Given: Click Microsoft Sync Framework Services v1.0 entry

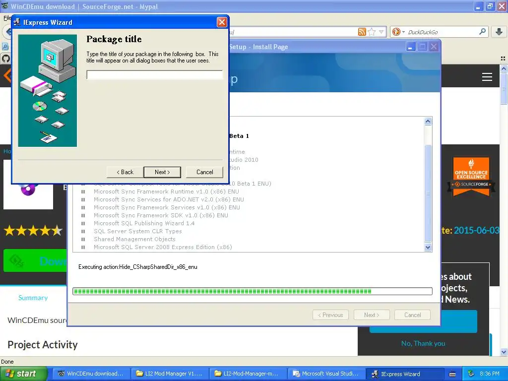Looking at the screenshot, I should [167, 207].
